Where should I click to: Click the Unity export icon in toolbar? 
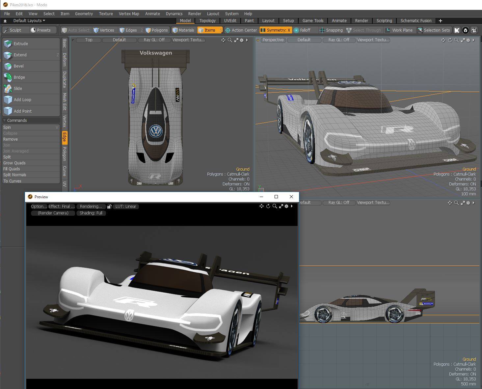tap(466, 30)
